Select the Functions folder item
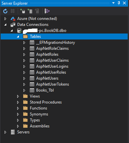The image size is (129, 143). tap(38, 108)
